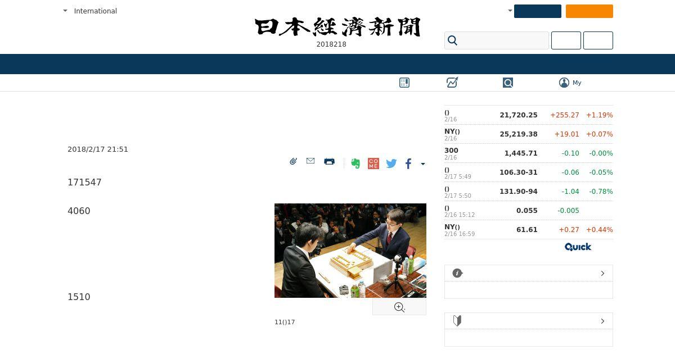Expand info panel with right chevron
Viewport: 675px width, 354px height.
tap(602, 273)
